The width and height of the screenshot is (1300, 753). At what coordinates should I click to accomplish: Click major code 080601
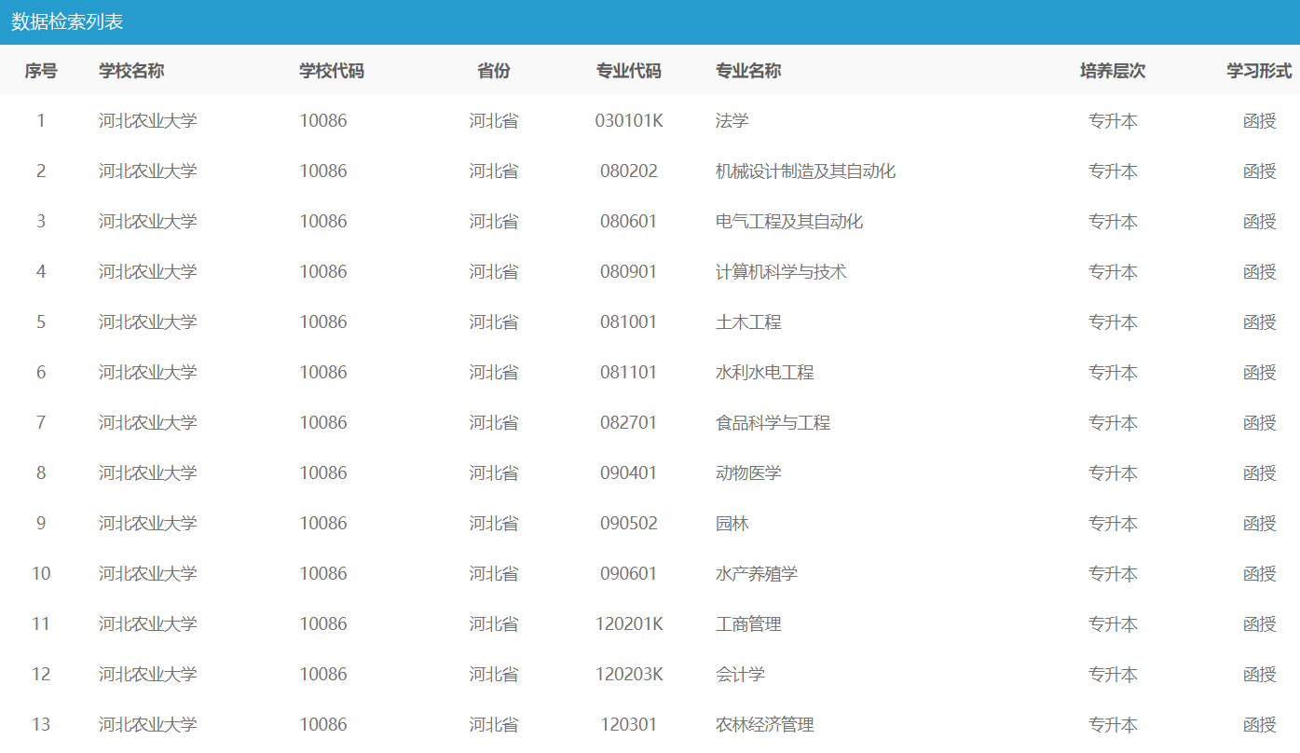[x=629, y=222]
